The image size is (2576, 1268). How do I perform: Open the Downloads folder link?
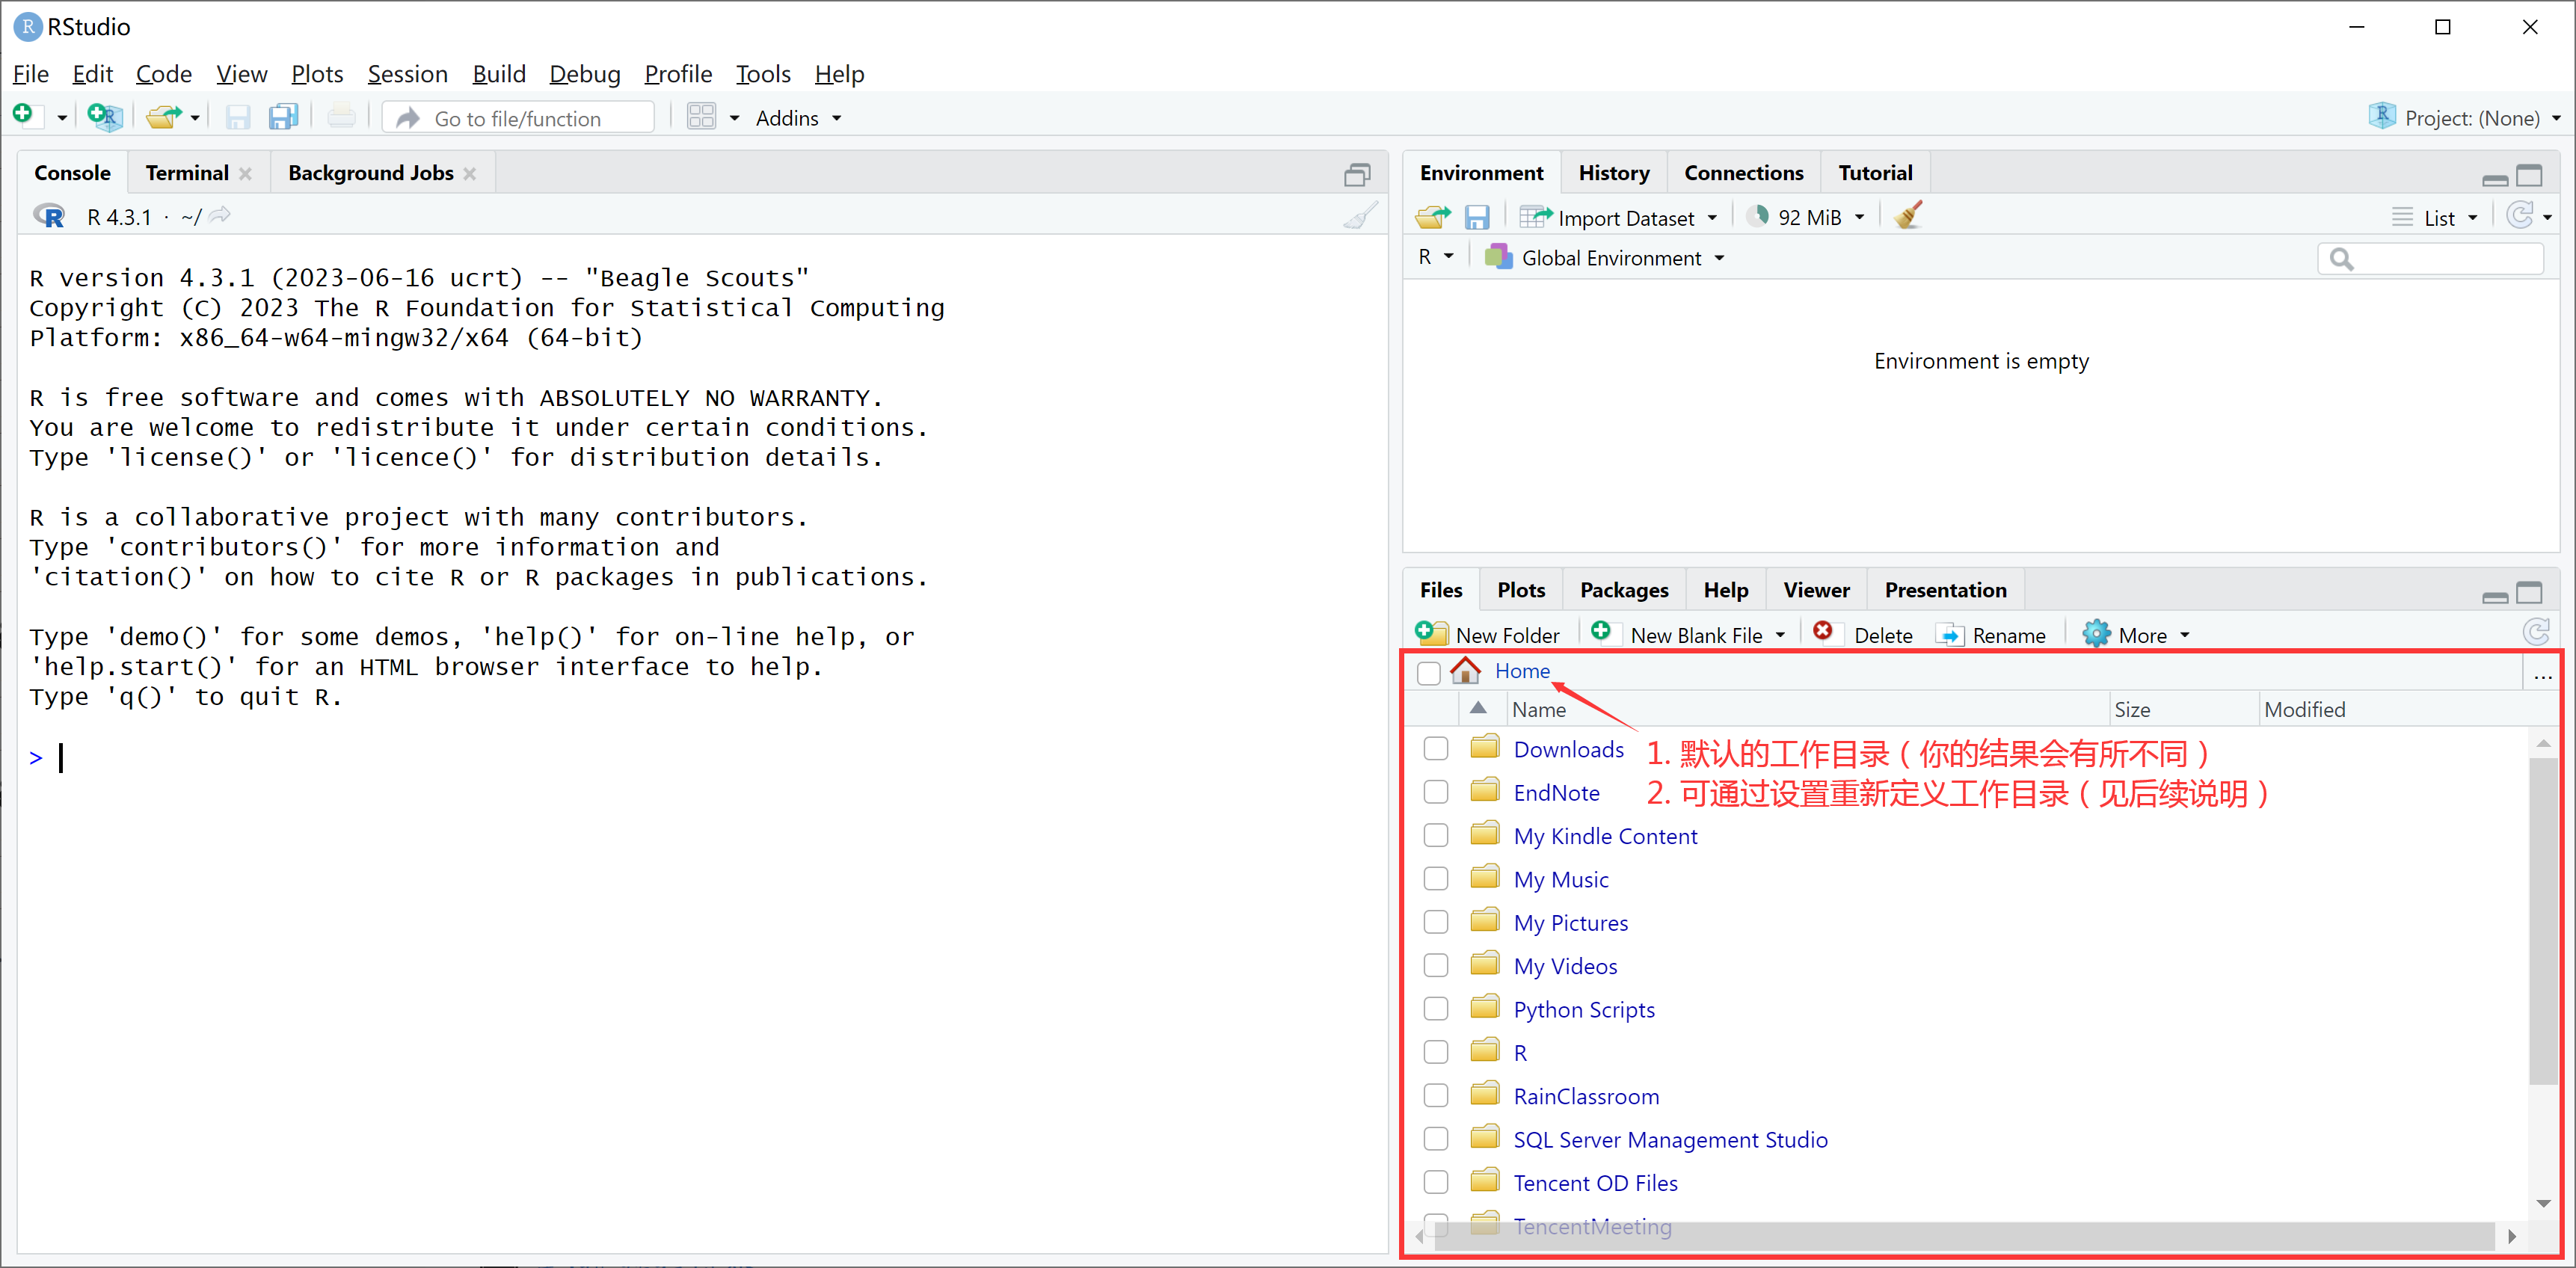[1568, 749]
